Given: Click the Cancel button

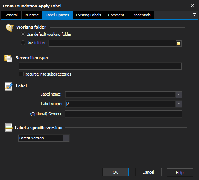Looking at the screenshot, I should 148,172.
